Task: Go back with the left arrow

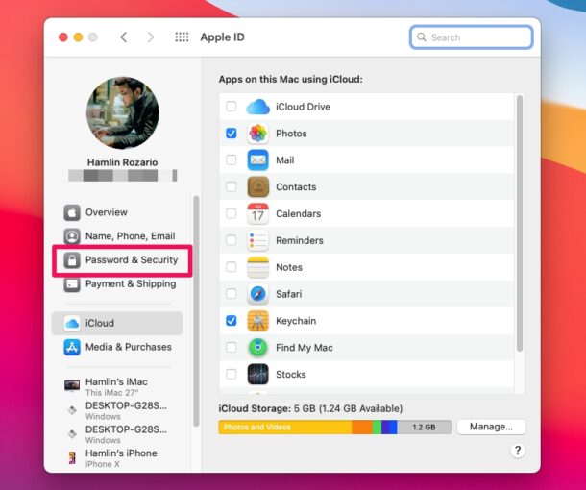Action: (124, 37)
